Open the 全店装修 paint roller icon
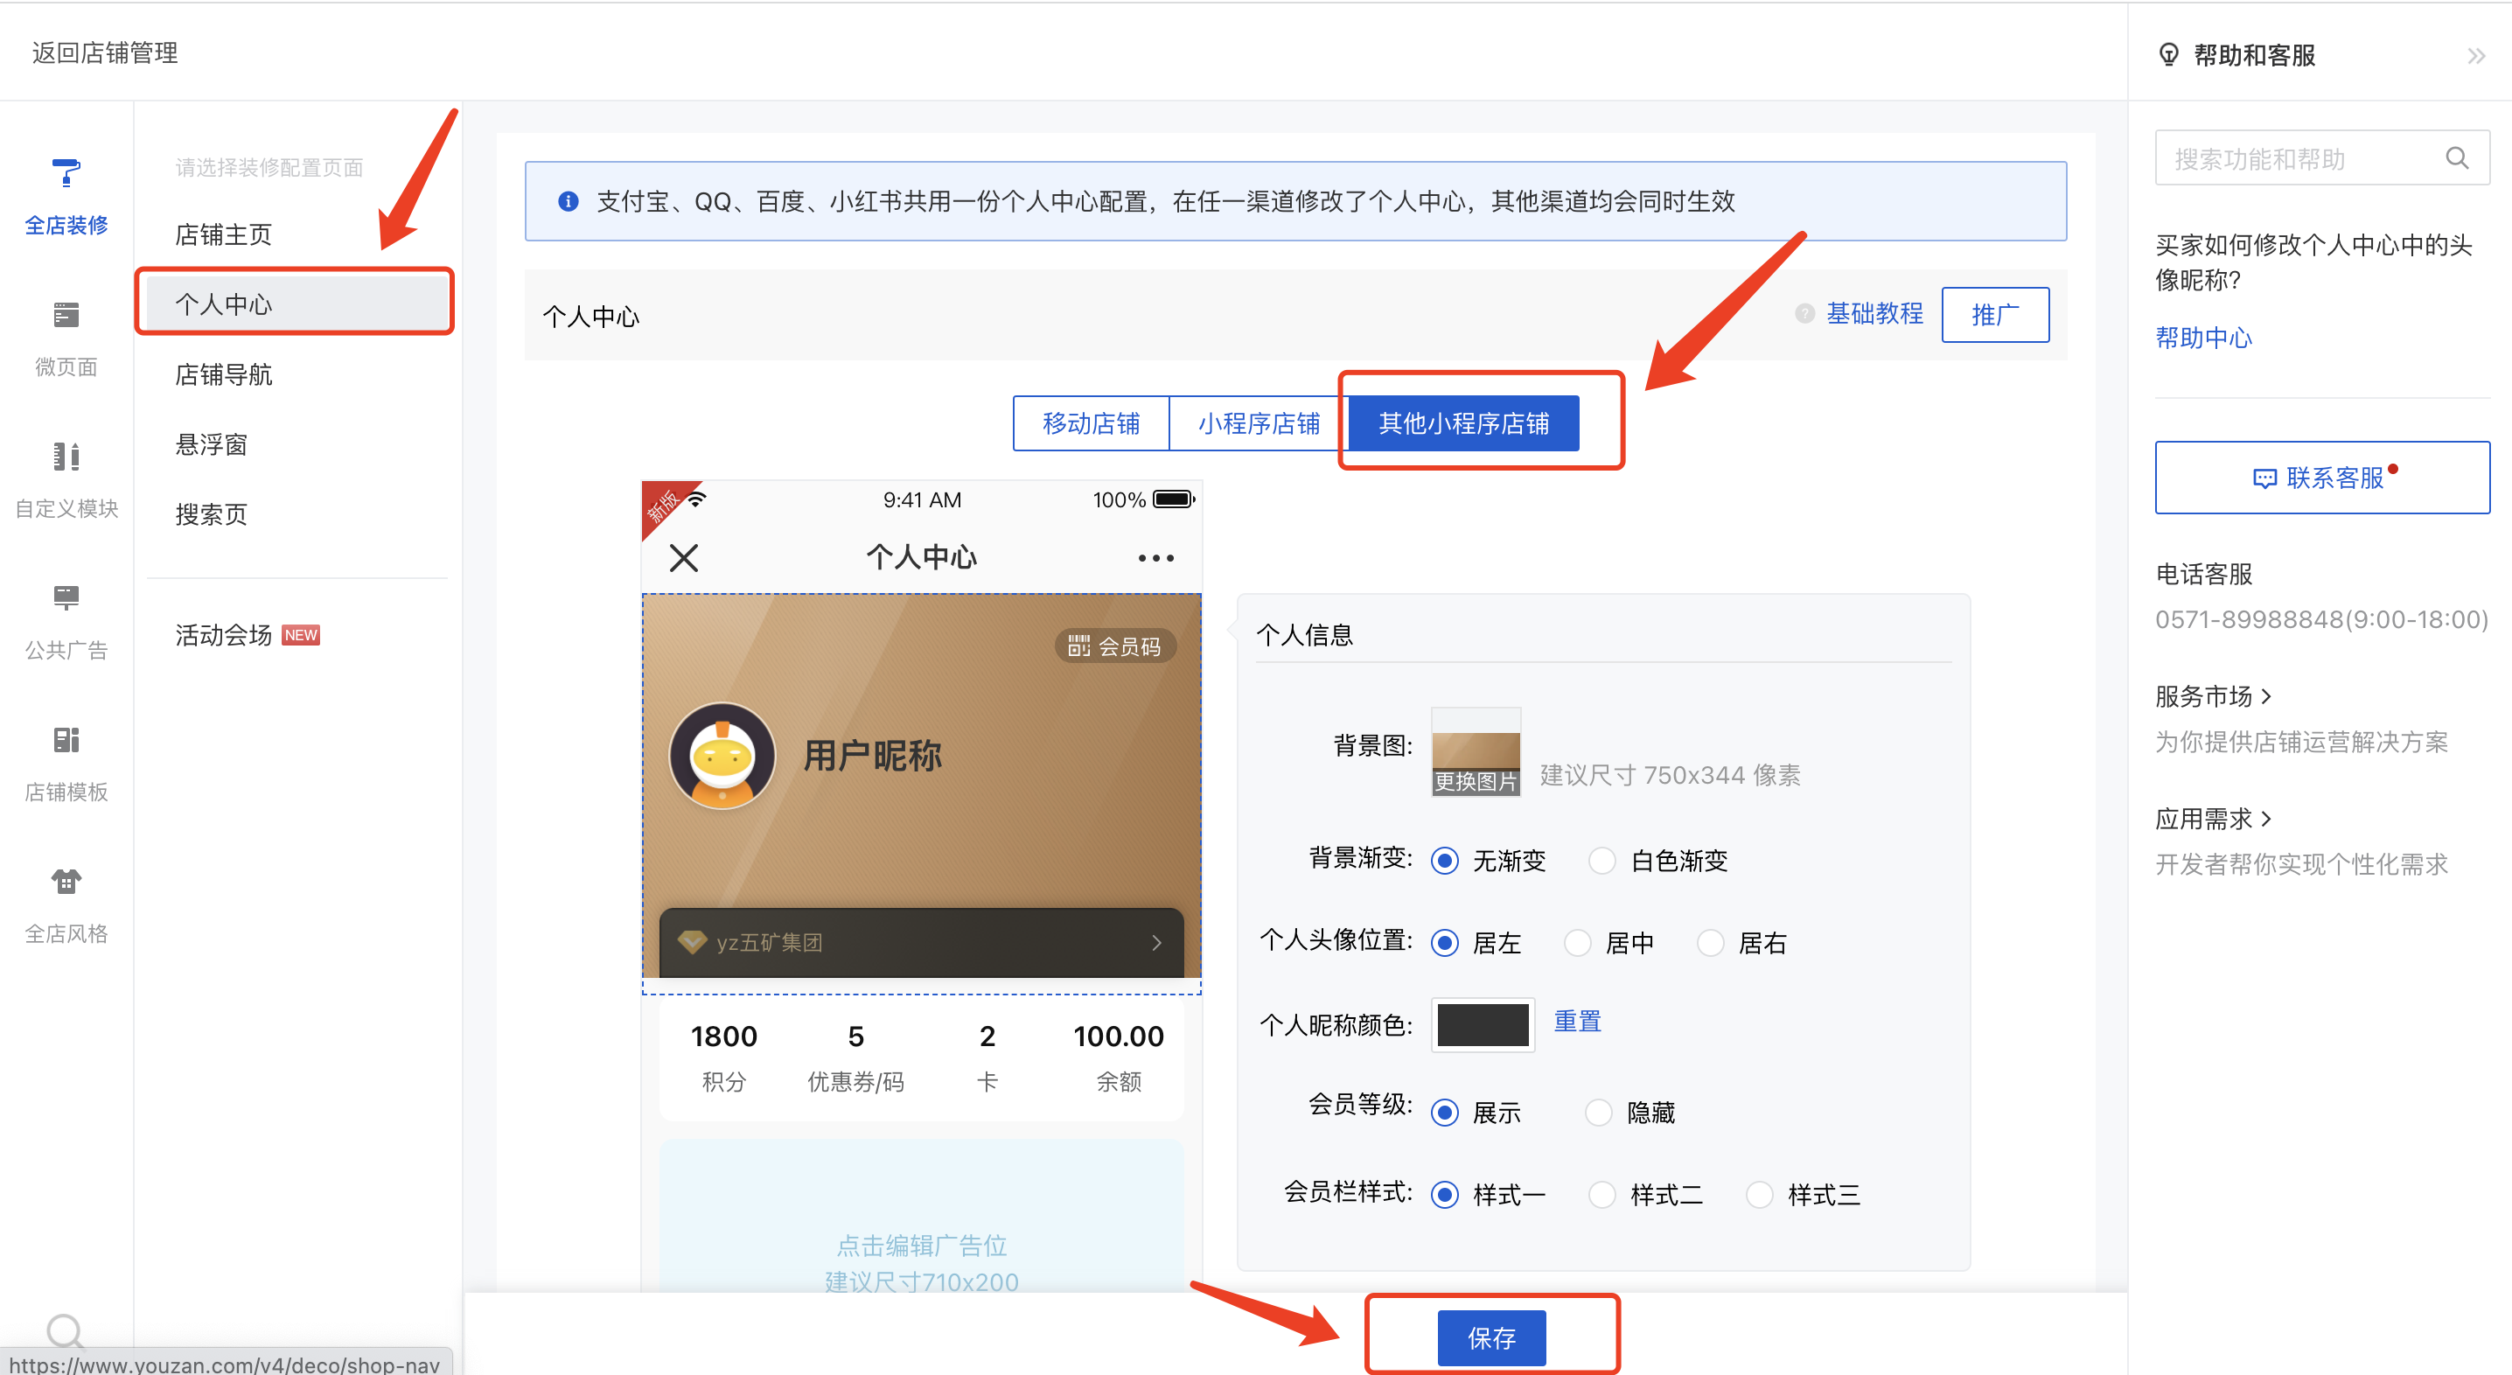The width and height of the screenshot is (2512, 1375). point(66,173)
